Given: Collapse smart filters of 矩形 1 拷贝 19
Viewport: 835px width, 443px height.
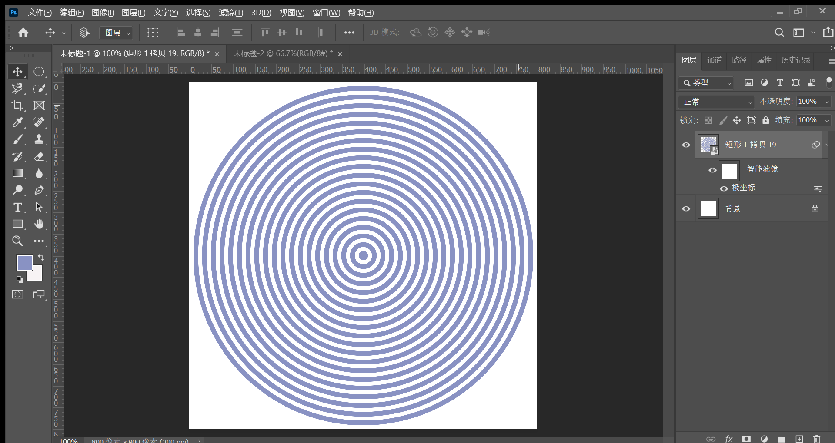Looking at the screenshot, I should pyautogui.click(x=825, y=145).
